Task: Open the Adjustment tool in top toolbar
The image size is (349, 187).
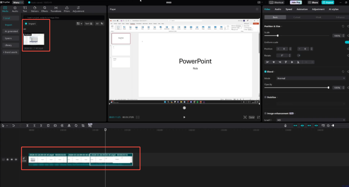Action: click(78, 9)
